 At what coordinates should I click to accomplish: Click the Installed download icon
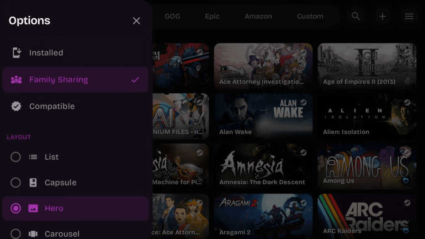pos(17,53)
